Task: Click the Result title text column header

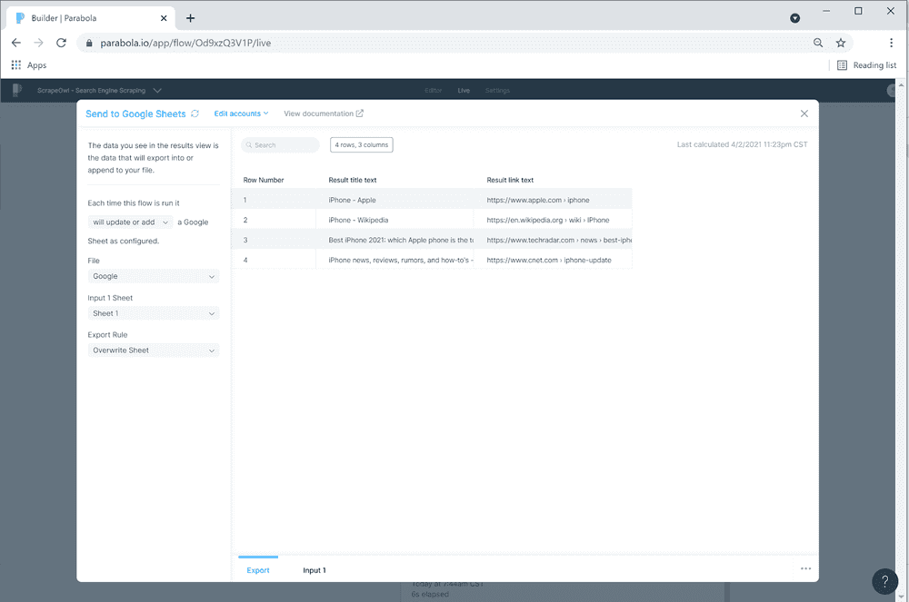Action: click(353, 180)
